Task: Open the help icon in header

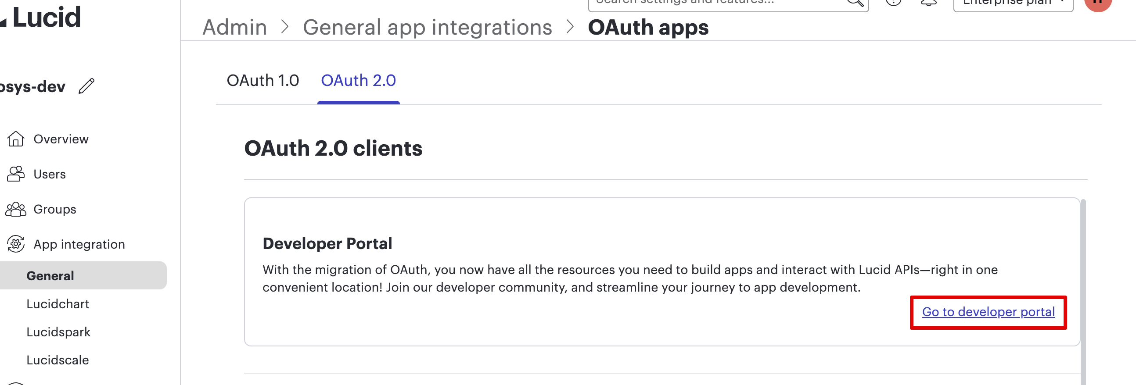Action: pyautogui.click(x=893, y=3)
